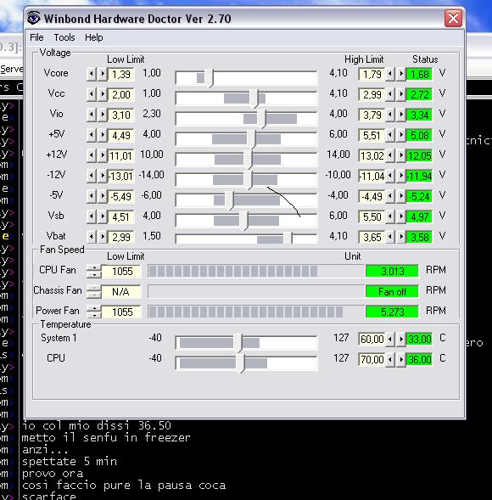Click the Power Fan low limit spinner
This screenshot has height=500, width=492.
click(93, 312)
